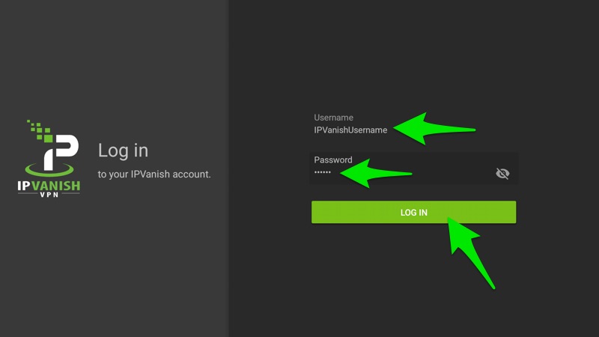Click the IPVanish VPN logo
The image size is (599, 337).
[x=49, y=159]
